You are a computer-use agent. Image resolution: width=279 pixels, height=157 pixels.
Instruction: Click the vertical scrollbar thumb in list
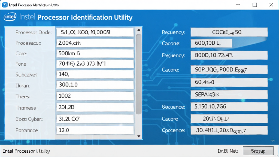pos(138,74)
